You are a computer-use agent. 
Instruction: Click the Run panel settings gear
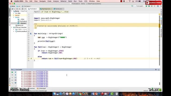coord(156,70)
